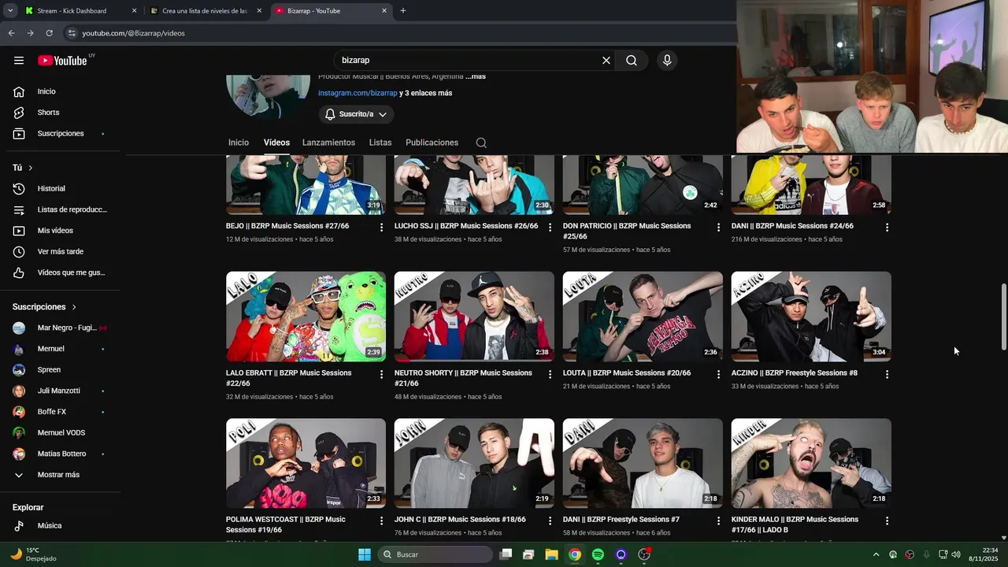Open options menu for DANI Music Sessions #24/66
The image size is (1008, 567).
(887, 228)
